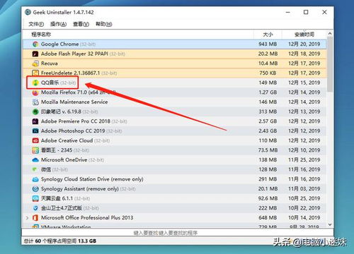The height and width of the screenshot is (254, 354).
Task: Sort list by 安装时间 column header
Action: (x=304, y=35)
